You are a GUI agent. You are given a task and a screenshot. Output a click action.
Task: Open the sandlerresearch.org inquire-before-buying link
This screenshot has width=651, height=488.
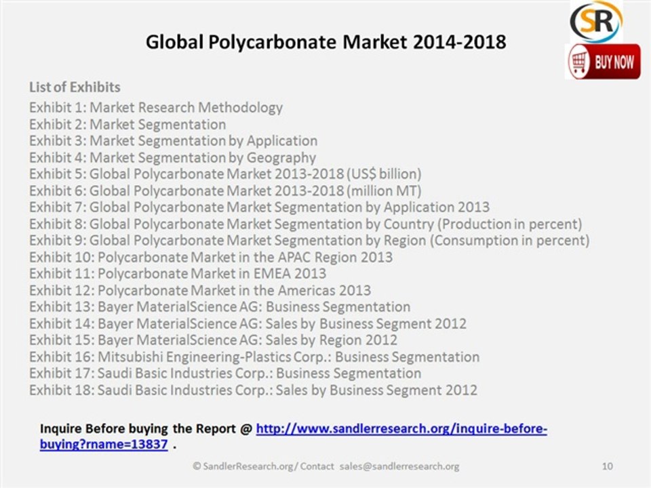pos(293,436)
